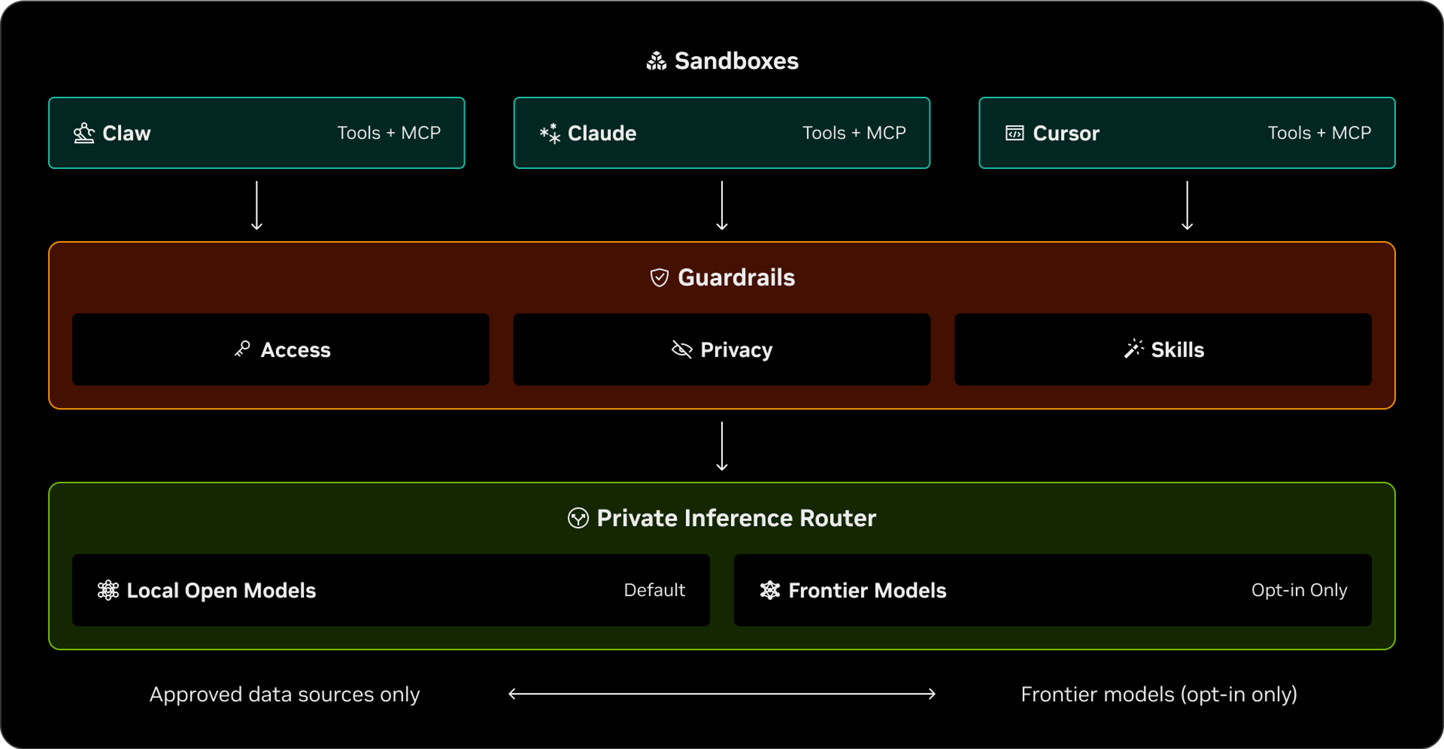This screenshot has height=749, width=1444.
Task: Click the Frontier Models star icon
Action: [x=770, y=591]
